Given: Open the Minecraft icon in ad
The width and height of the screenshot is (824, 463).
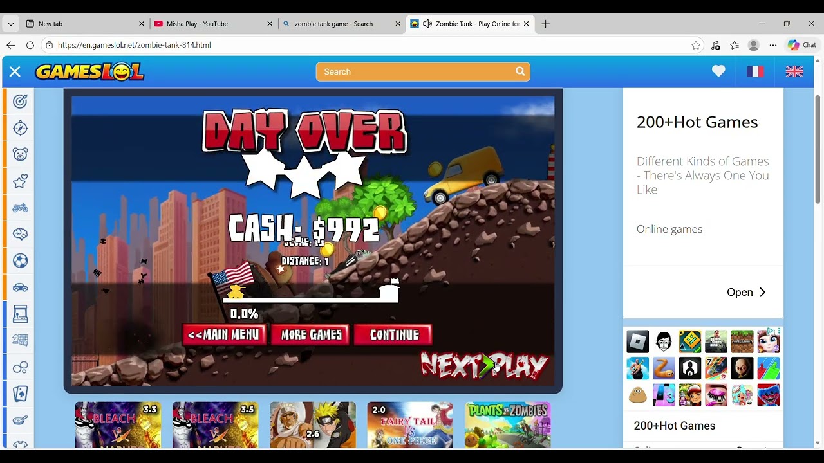Looking at the screenshot, I should coord(742,341).
